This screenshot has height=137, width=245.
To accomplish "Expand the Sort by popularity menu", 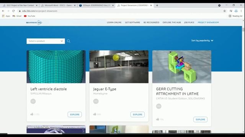I will 202,41.
